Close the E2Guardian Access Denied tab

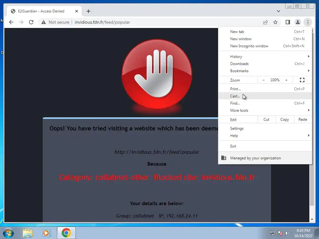coord(77,11)
